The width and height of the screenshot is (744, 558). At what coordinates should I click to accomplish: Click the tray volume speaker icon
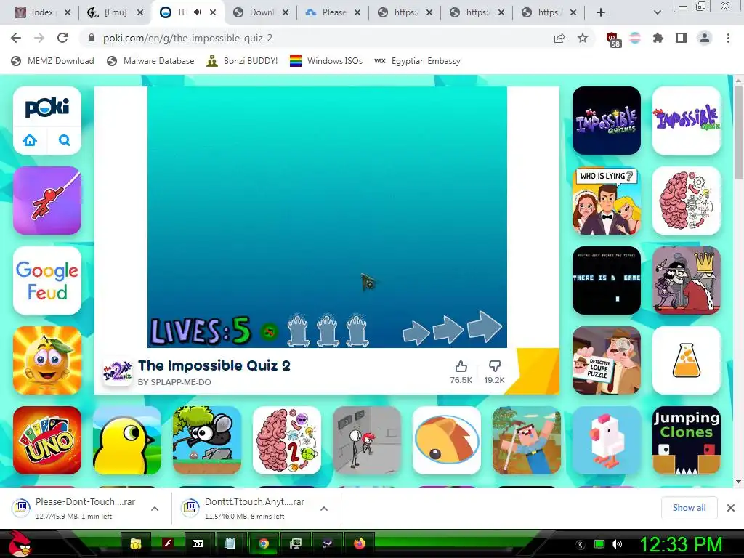(617, 544)
